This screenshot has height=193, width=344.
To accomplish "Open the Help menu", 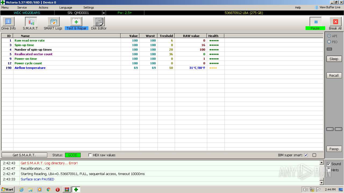I will (x=298, y=8).
